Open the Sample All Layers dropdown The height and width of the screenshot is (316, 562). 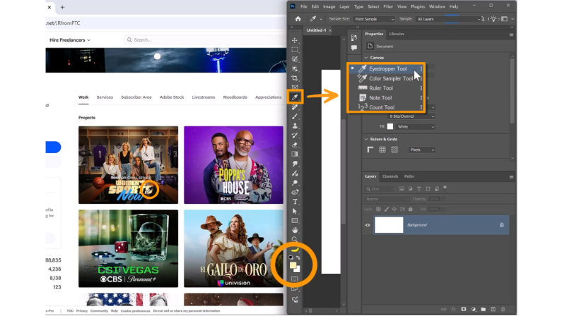448,19
